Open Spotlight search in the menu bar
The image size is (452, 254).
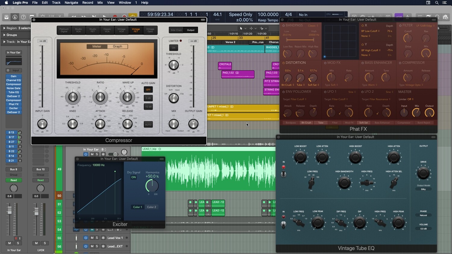[x=437, y=3]
